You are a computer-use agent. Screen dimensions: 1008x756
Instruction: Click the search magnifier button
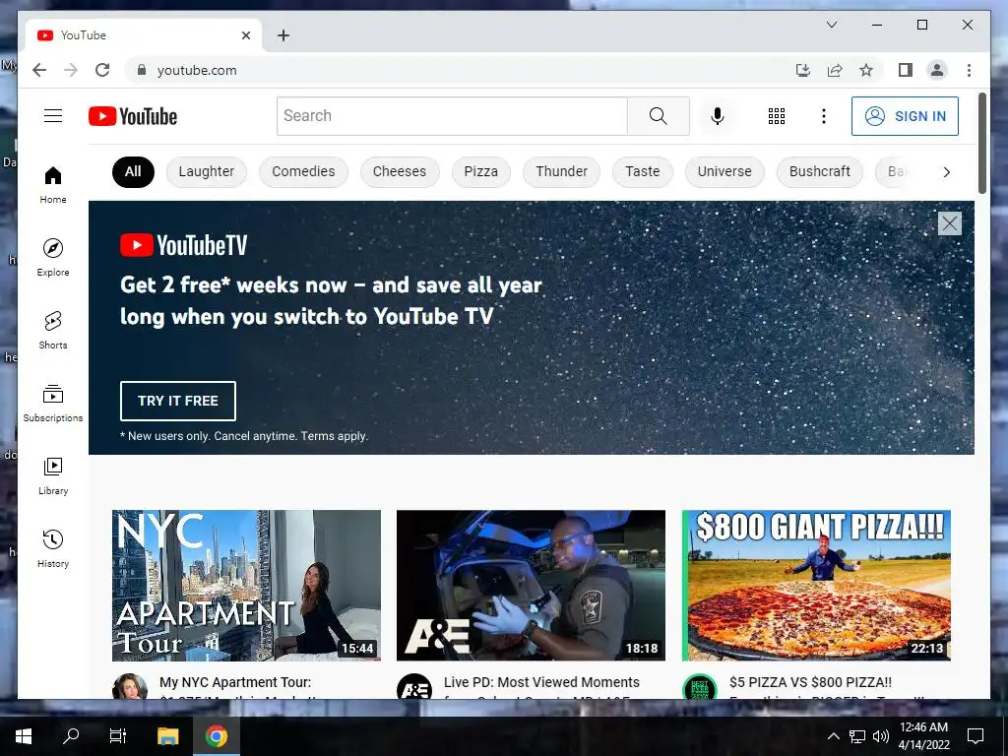659,116
